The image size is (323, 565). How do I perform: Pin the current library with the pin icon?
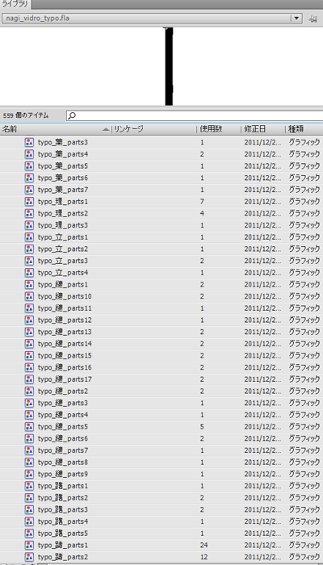tap(313, 19)
